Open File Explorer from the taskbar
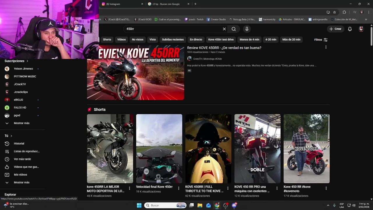Screen dimensions: 373x210 (200, 205)
